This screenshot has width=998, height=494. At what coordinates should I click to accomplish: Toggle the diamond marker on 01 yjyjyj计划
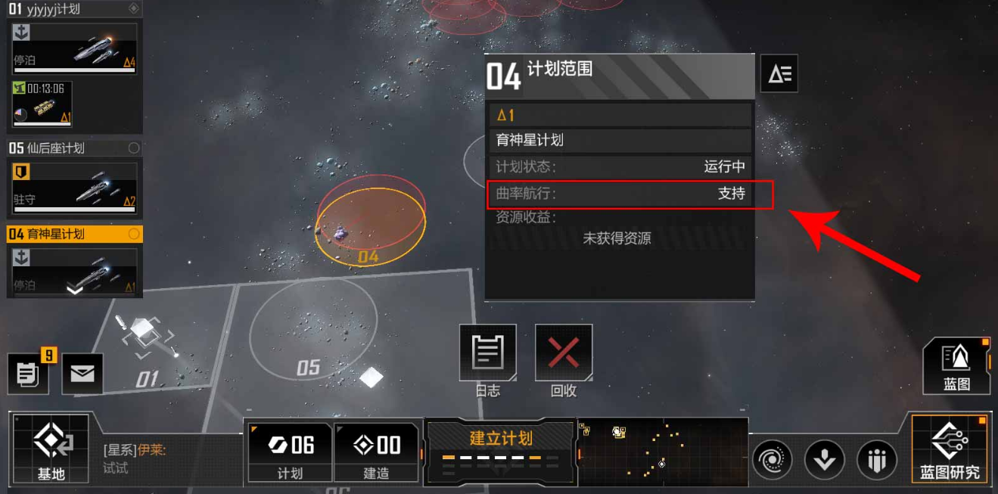point(134,9)
